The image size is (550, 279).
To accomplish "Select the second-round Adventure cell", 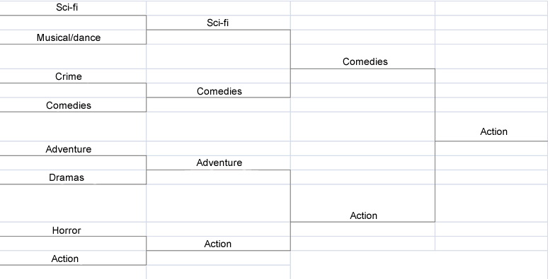I will [218, 162].
